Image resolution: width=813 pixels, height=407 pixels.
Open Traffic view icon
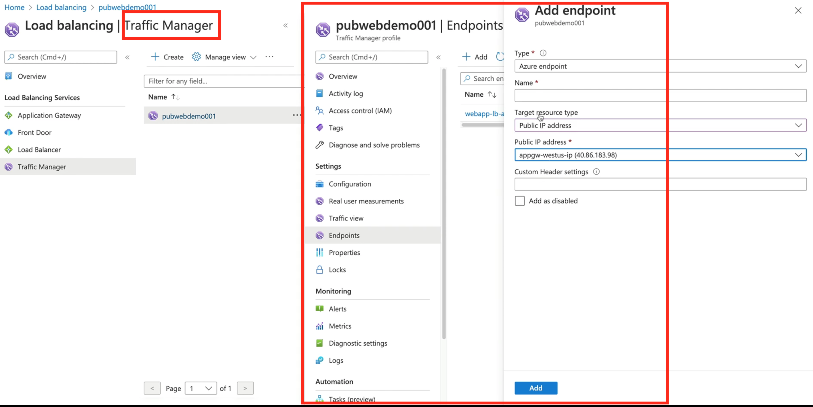click(319, 218)
